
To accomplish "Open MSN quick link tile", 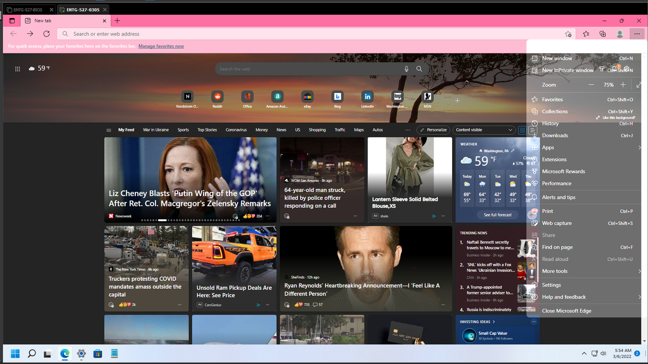I will click(x=428, y=99).
